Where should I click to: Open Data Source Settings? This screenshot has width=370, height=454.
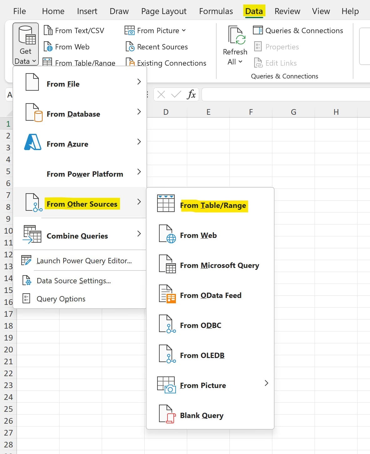click(x=74, y=280)
